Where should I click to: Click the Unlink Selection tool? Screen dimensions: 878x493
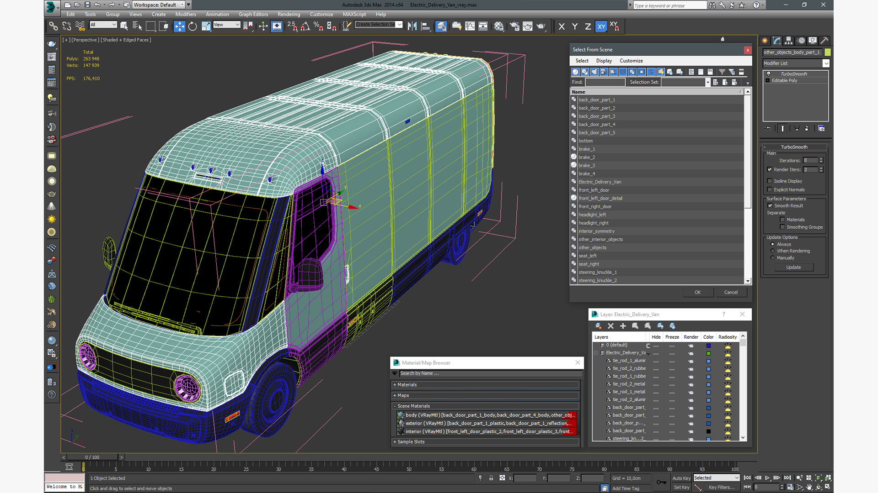(x=67, y=26)
